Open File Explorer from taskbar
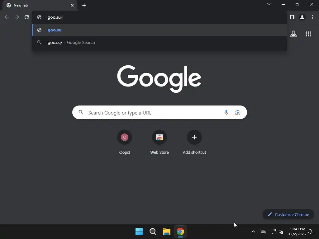 click(166, 232)
